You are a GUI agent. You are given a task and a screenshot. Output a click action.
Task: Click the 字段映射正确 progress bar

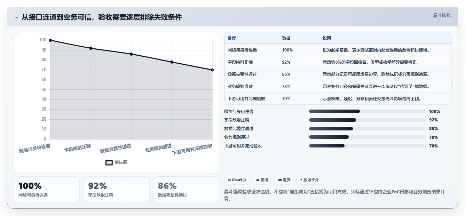pyautogui.click(x=368, y=120)
